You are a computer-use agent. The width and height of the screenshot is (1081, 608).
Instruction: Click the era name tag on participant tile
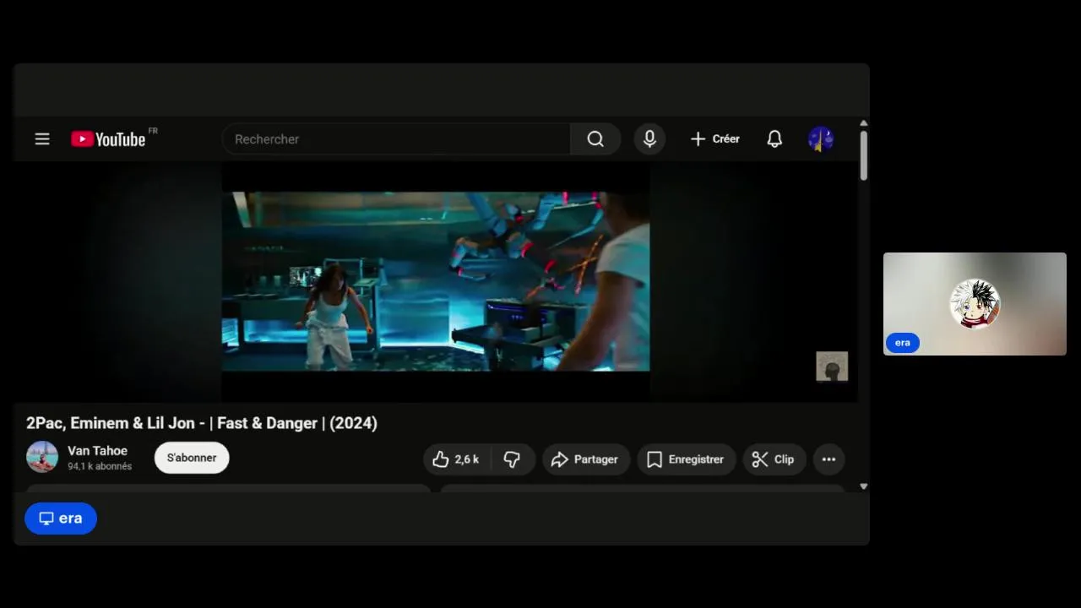pos(903,343)
